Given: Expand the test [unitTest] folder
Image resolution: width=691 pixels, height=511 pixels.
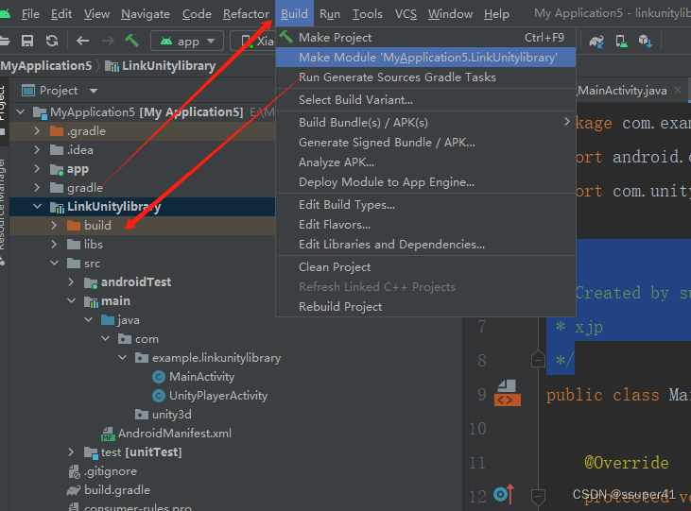Looking at the screenshot, I should 72,452.
